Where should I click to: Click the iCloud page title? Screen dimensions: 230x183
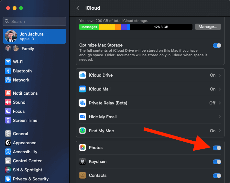(x=93, y=8)
